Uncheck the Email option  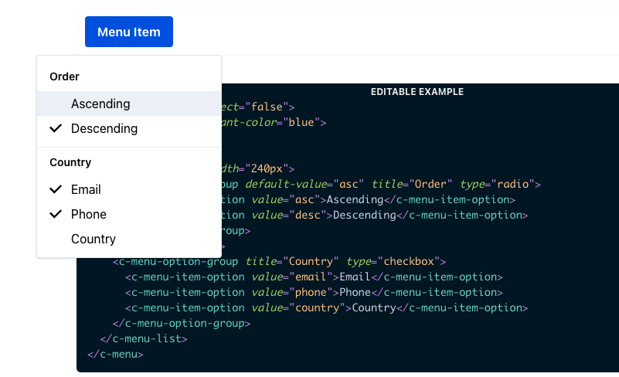coord(129,189)
